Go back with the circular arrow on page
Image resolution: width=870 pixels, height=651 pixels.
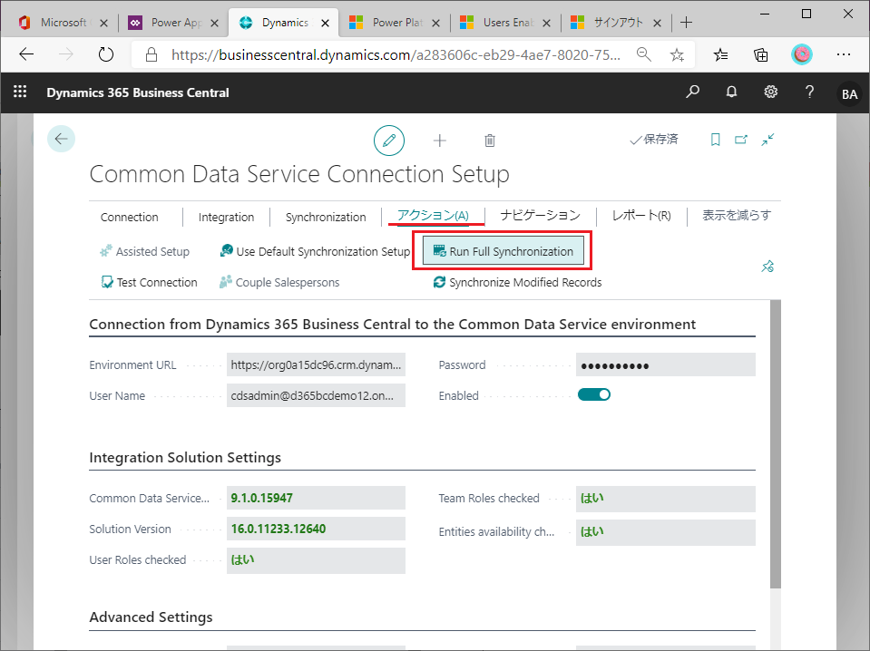coord(61,139)
